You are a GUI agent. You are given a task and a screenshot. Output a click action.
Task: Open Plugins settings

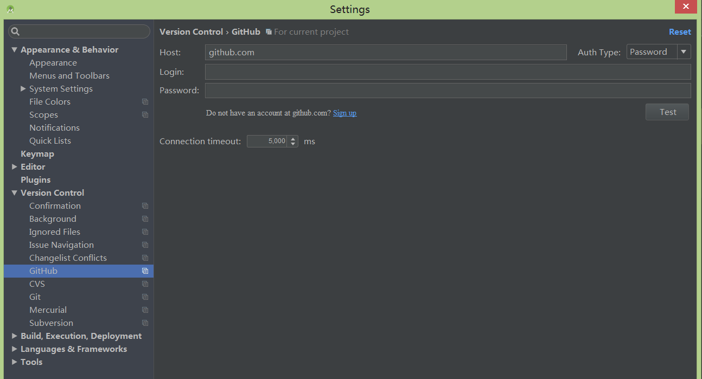(x=35, y=180)
